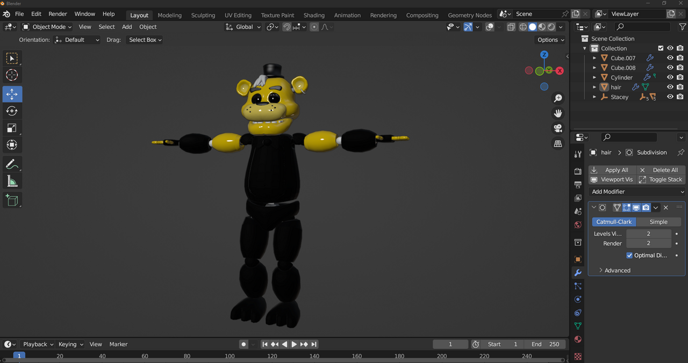Open the Object Data properties tab
Screen dimensions: 688x363
(578, 326)
